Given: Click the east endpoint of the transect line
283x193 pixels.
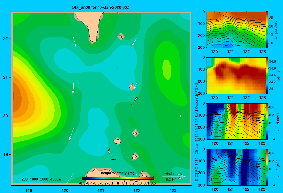Looking at the screenshot, I should click(181, 116).
